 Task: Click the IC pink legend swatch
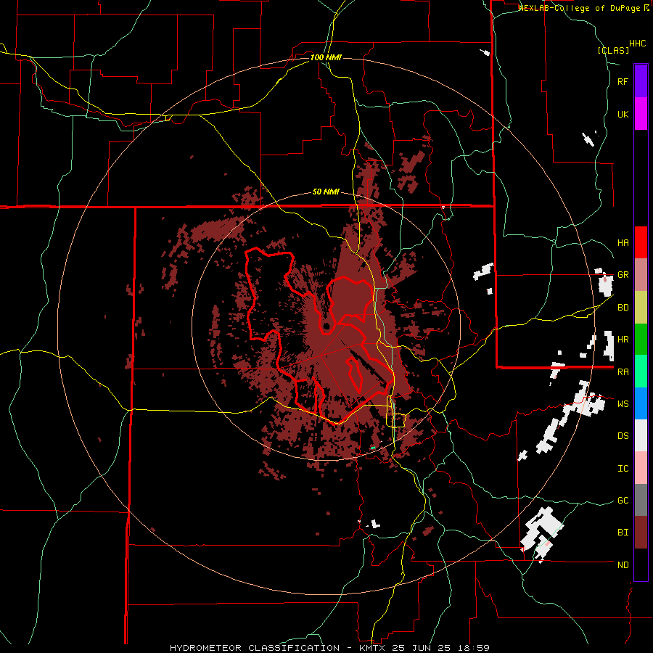(x=641, y=468)
